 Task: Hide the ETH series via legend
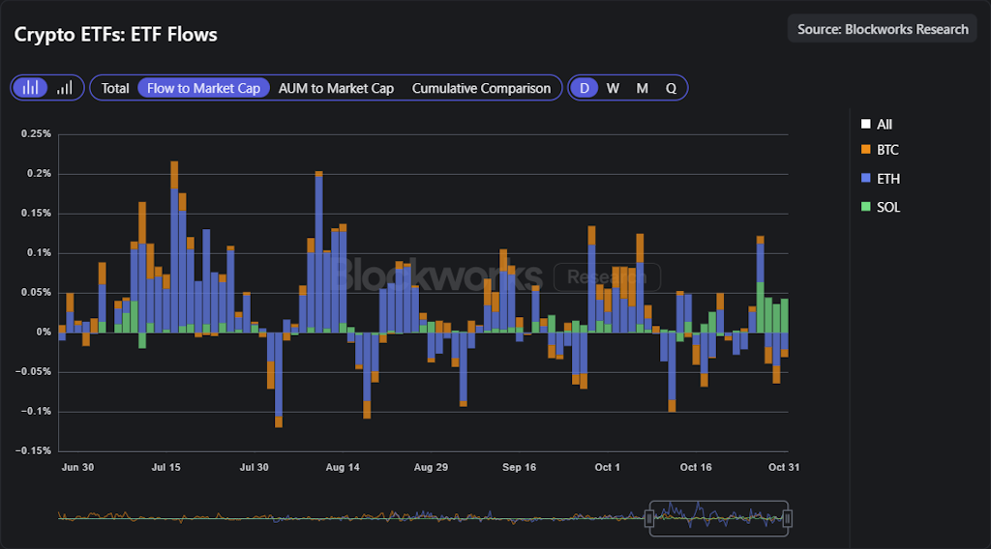pyautogui.click(x=865, y=179)
